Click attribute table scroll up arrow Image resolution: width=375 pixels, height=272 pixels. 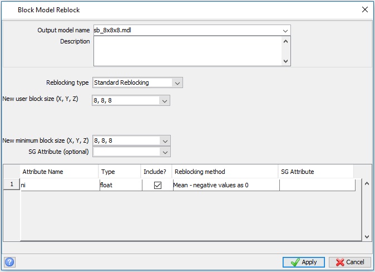point(367,184)
